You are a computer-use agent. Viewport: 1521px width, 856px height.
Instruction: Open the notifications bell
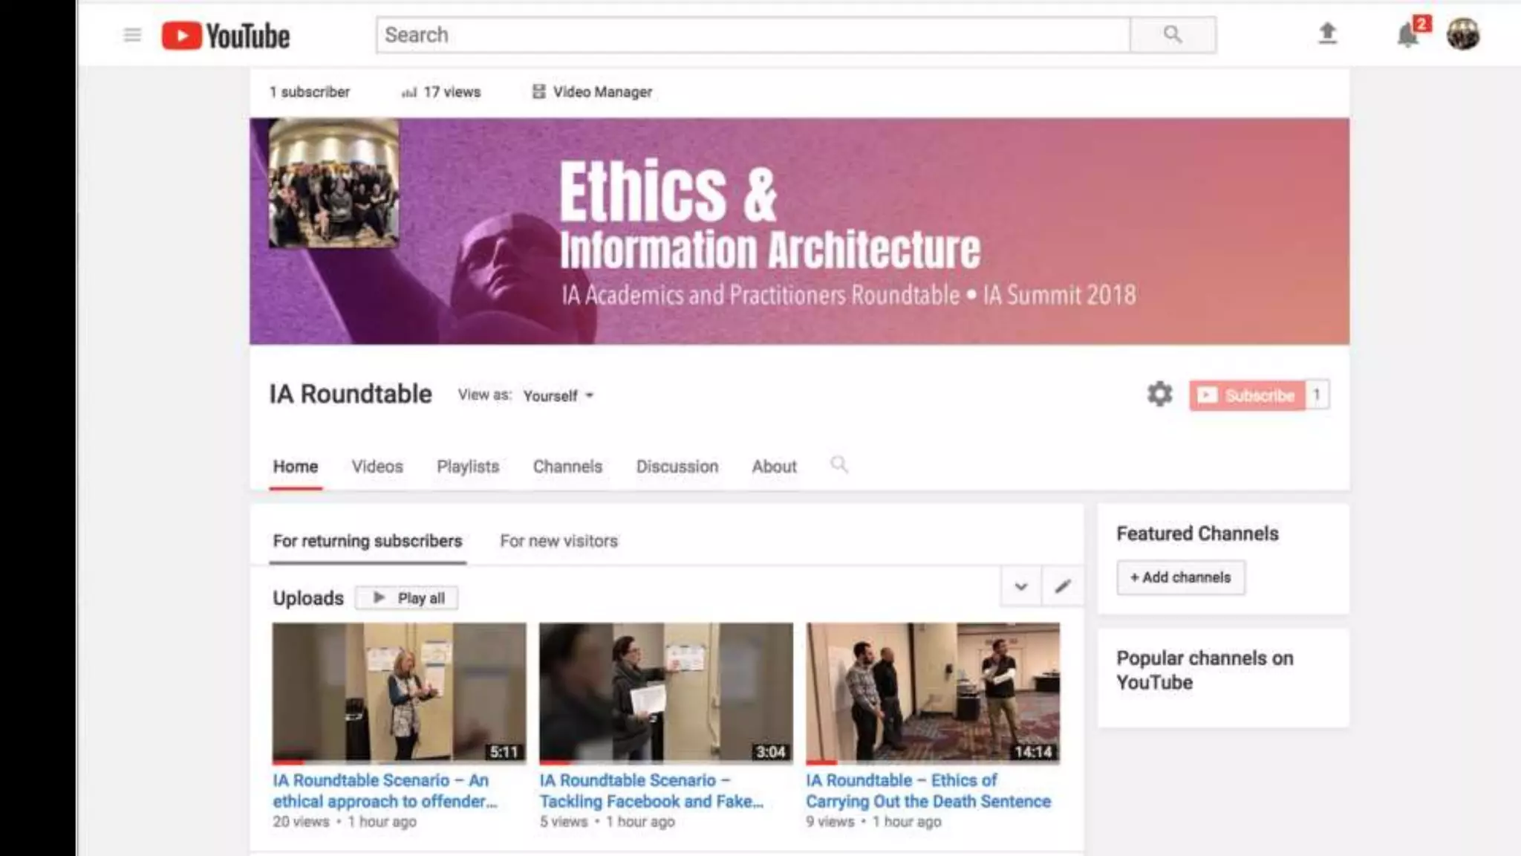1408,35
